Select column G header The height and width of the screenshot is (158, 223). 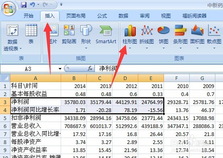202,78
